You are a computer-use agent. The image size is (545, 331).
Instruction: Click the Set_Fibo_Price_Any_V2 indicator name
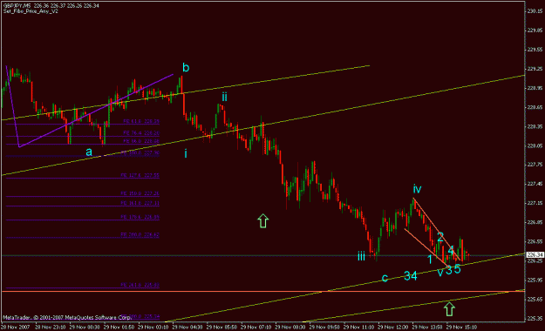(x=31, y=11)
